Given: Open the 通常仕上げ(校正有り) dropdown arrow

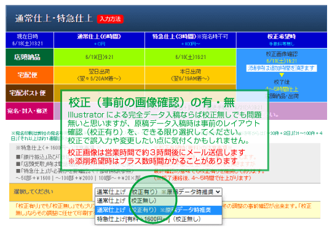Looking at the screenshot, I should pos(218,192).
